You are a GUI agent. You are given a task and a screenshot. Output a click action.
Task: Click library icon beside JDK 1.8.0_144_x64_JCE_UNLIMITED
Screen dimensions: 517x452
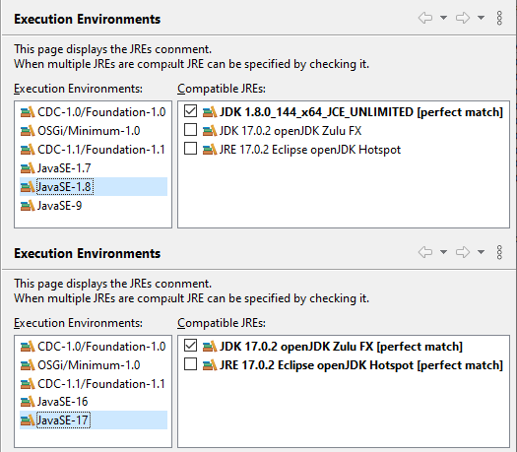(x=210, y=112)
